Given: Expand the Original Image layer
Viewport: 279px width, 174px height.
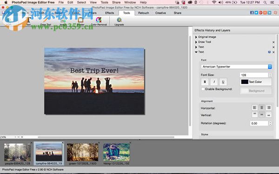Looking at the screenshot, I should coord(196,37).
